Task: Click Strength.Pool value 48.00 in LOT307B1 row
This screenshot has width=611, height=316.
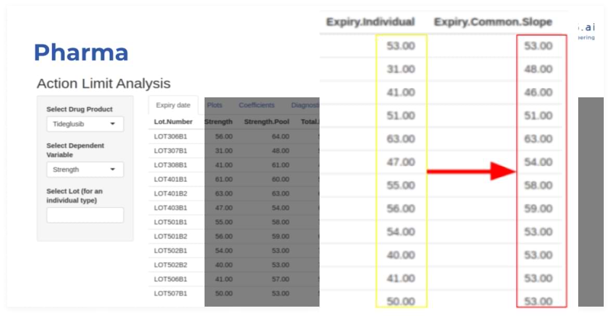Action: click(x=280, y=150)
